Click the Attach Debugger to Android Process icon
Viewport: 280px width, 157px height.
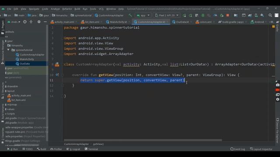pos(222,16)
